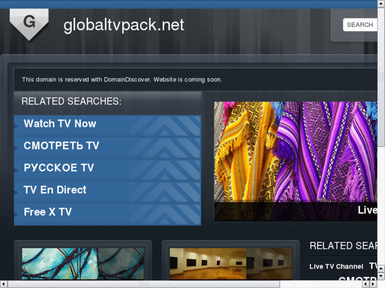Open the globaltvpack.net site title
This screenshot has height=288, width=385.
tap(124, 25)
